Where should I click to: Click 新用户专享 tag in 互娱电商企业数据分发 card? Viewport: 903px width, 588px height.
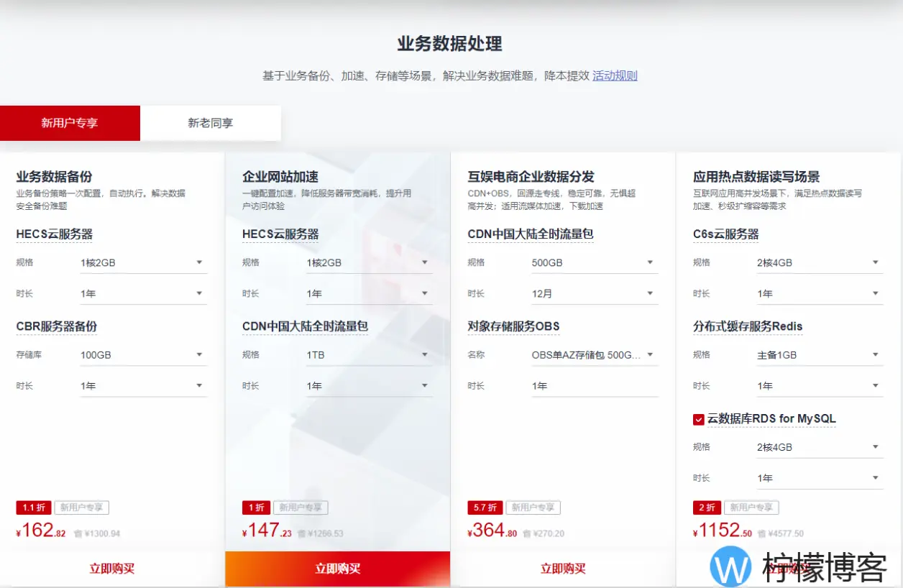click(x=533, y=507)
